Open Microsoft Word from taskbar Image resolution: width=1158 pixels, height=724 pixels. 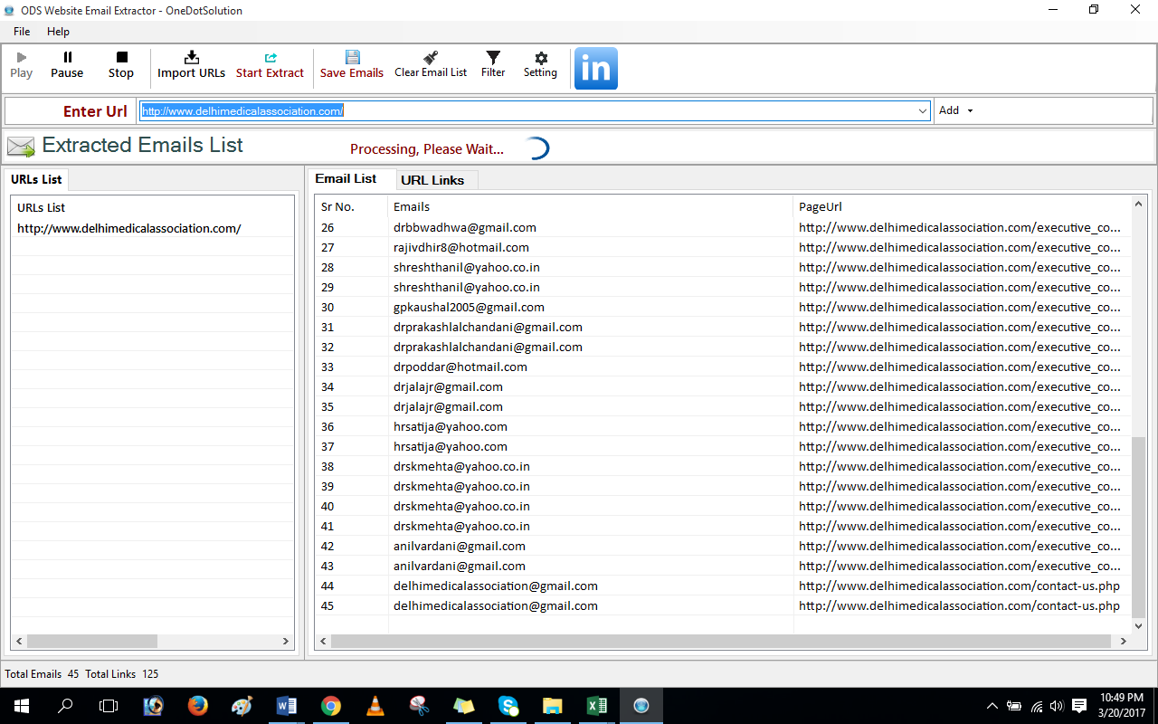coord(287,706)
